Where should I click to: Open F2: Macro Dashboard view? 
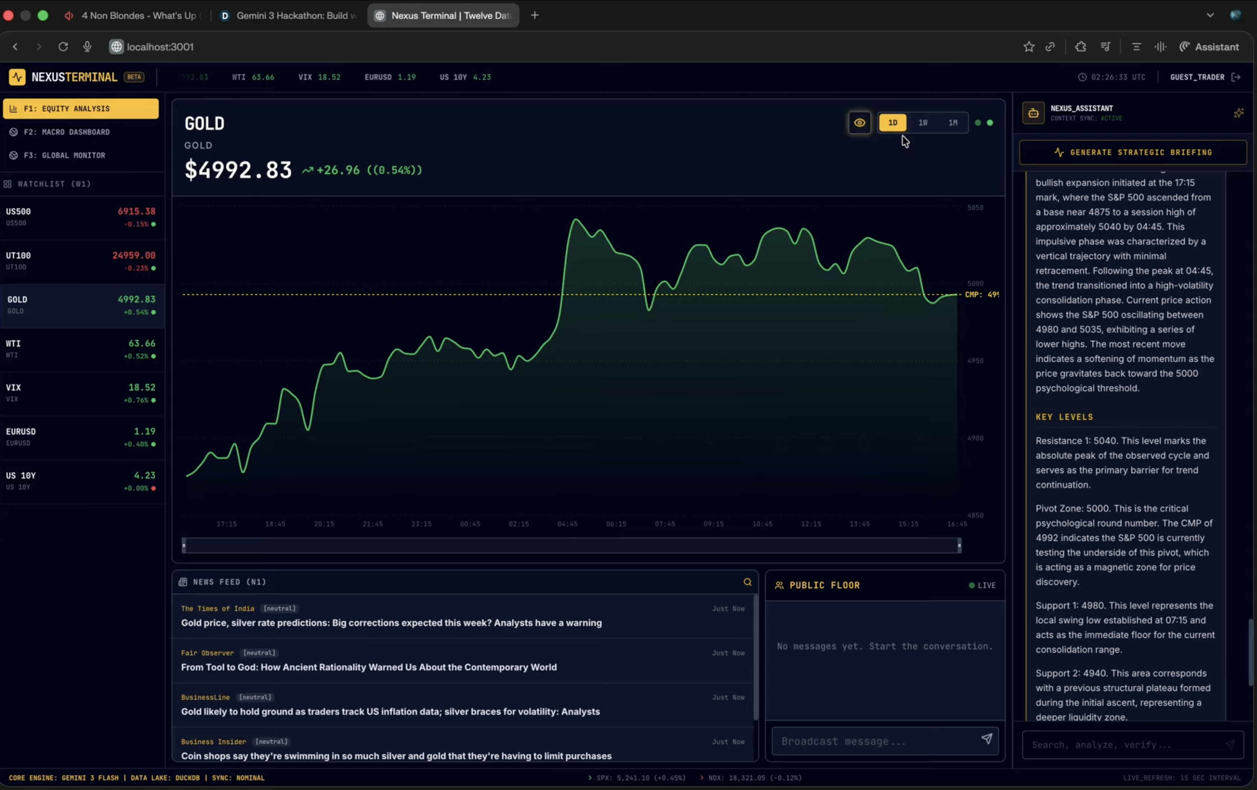coord(67,132)
